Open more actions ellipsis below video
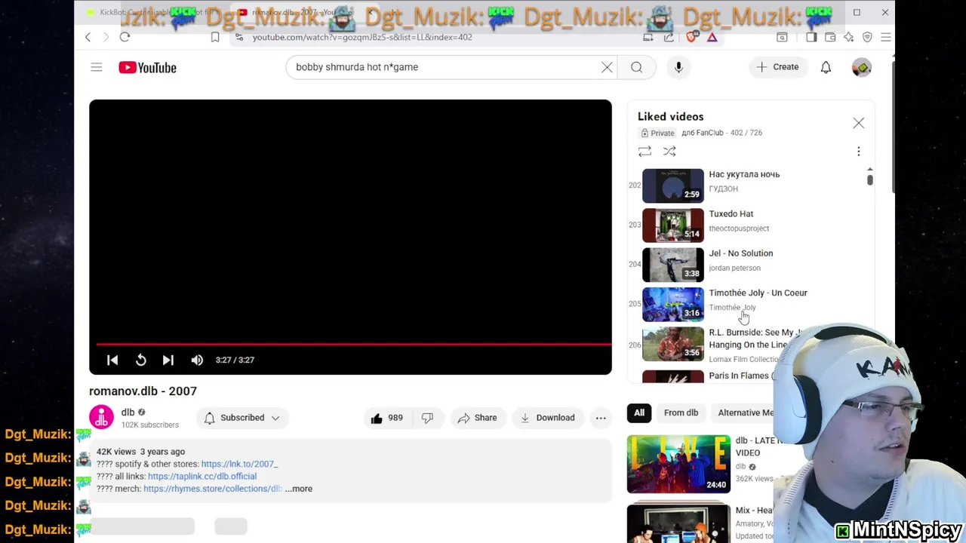 click(601, 418)
